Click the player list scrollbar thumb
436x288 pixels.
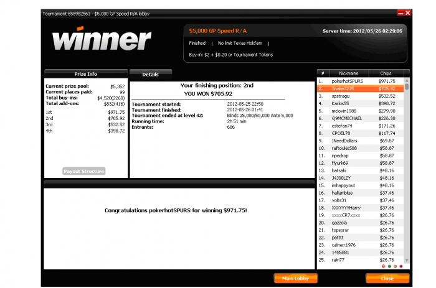pyautogui.click(x=407, y=86)
